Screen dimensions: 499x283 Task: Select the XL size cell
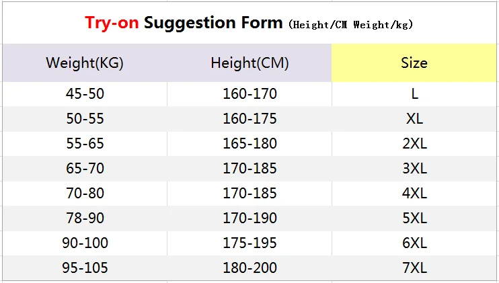(x=414, y=119)
